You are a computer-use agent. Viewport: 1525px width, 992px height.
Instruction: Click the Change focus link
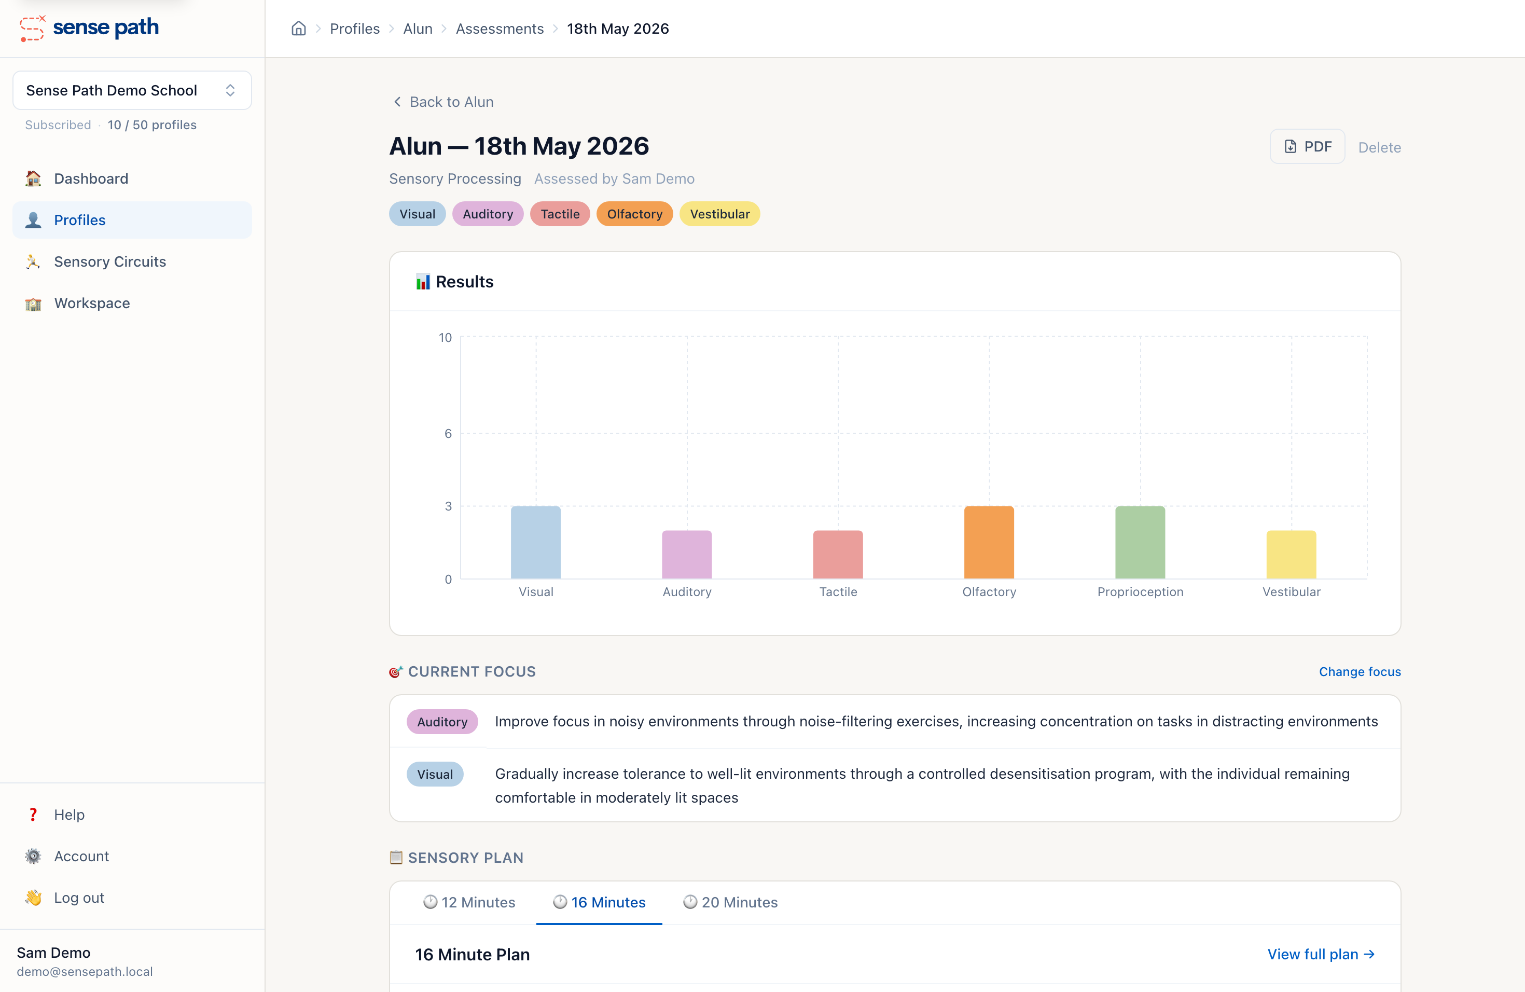1360,671
